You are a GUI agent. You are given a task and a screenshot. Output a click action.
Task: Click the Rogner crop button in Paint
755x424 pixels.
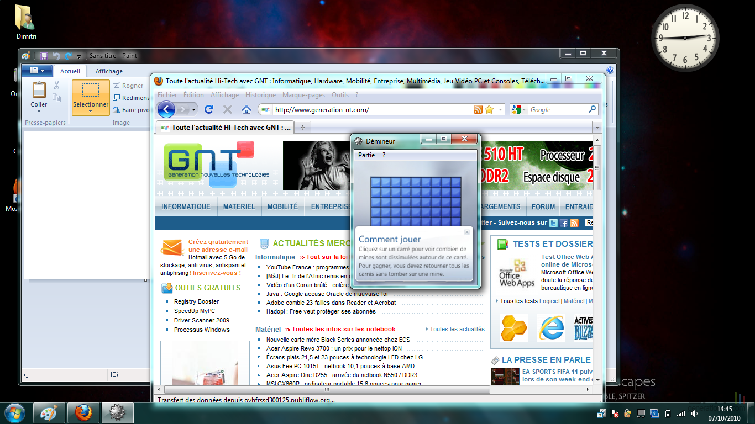coord(128,86)
